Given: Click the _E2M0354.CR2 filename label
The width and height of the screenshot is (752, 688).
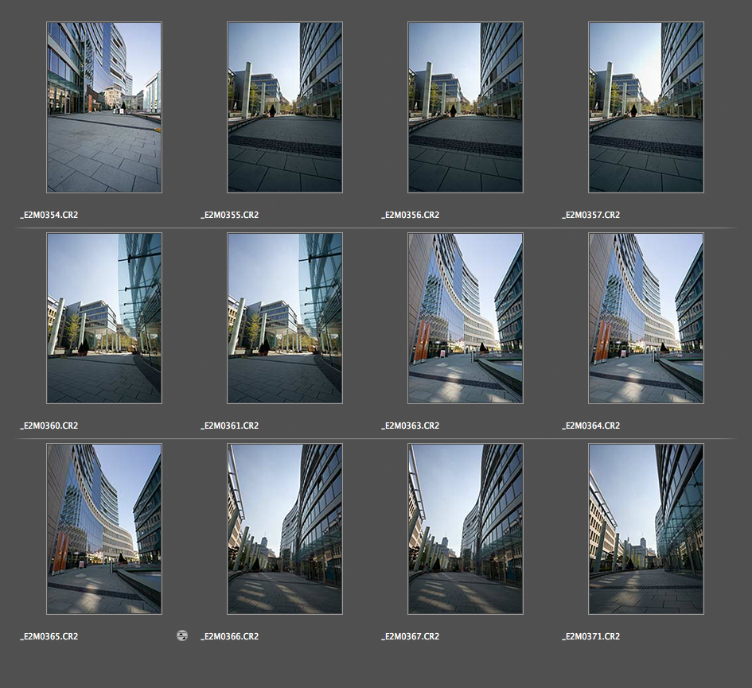Looking at the screenshot, I should 49,215.
